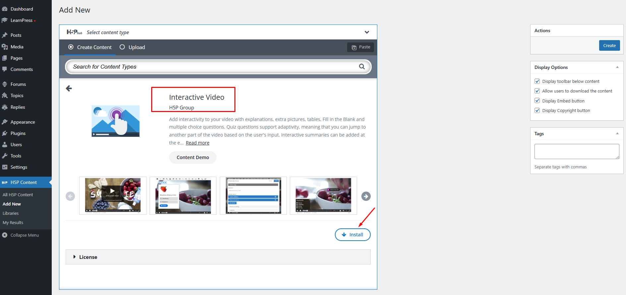Collapse the Tags panel

(x=617, y=134)
